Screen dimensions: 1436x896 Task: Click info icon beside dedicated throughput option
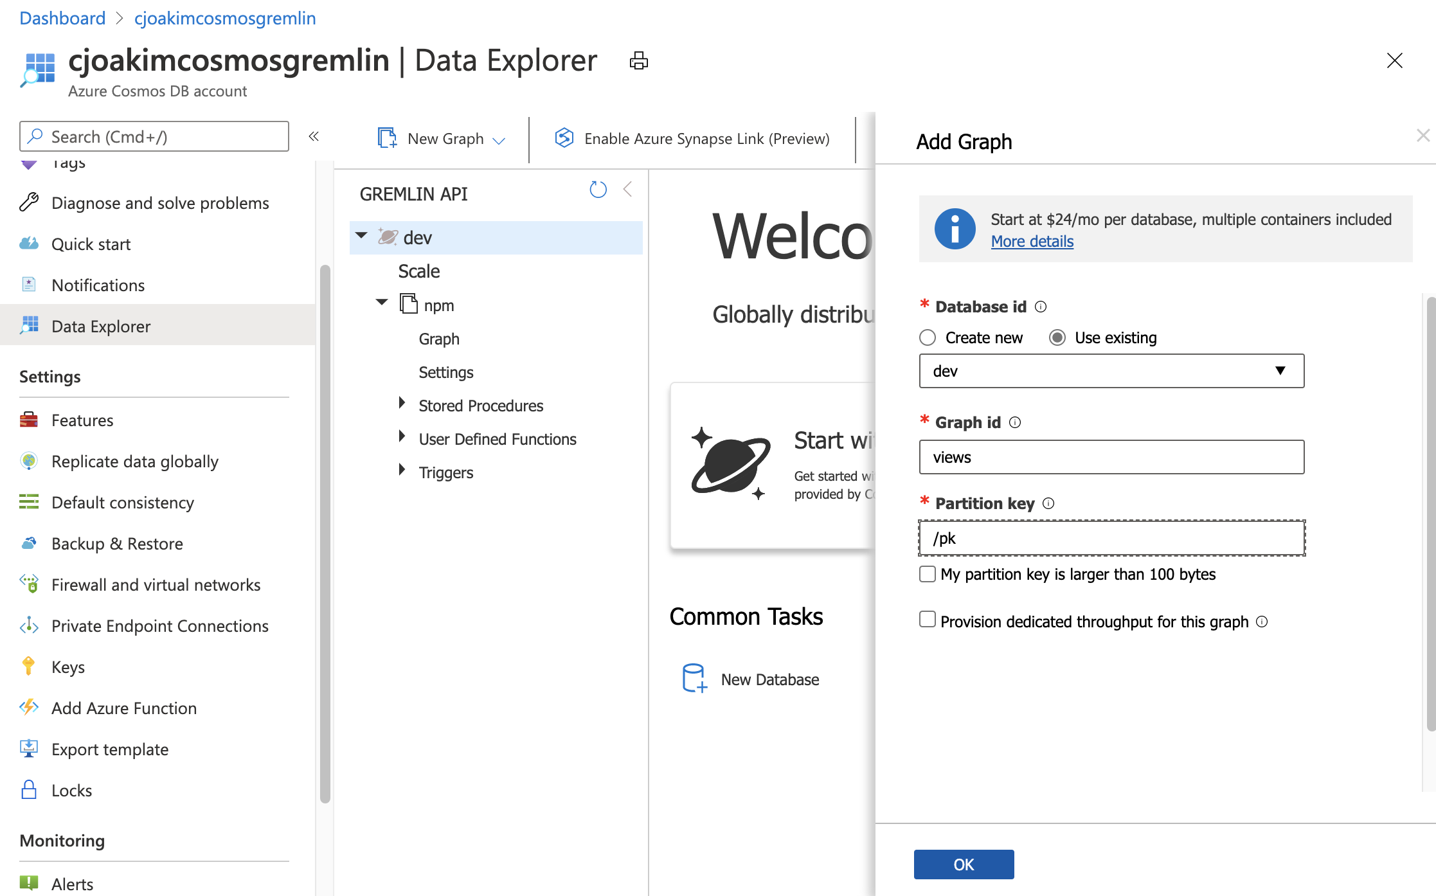[x=1262, y=622]
